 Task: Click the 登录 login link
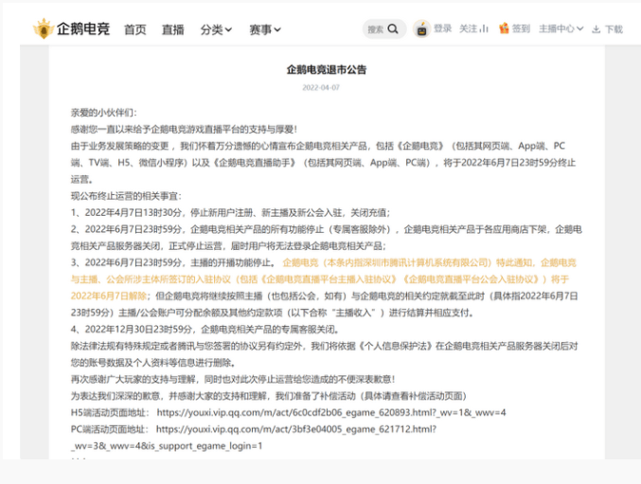[x=443, y=28]
